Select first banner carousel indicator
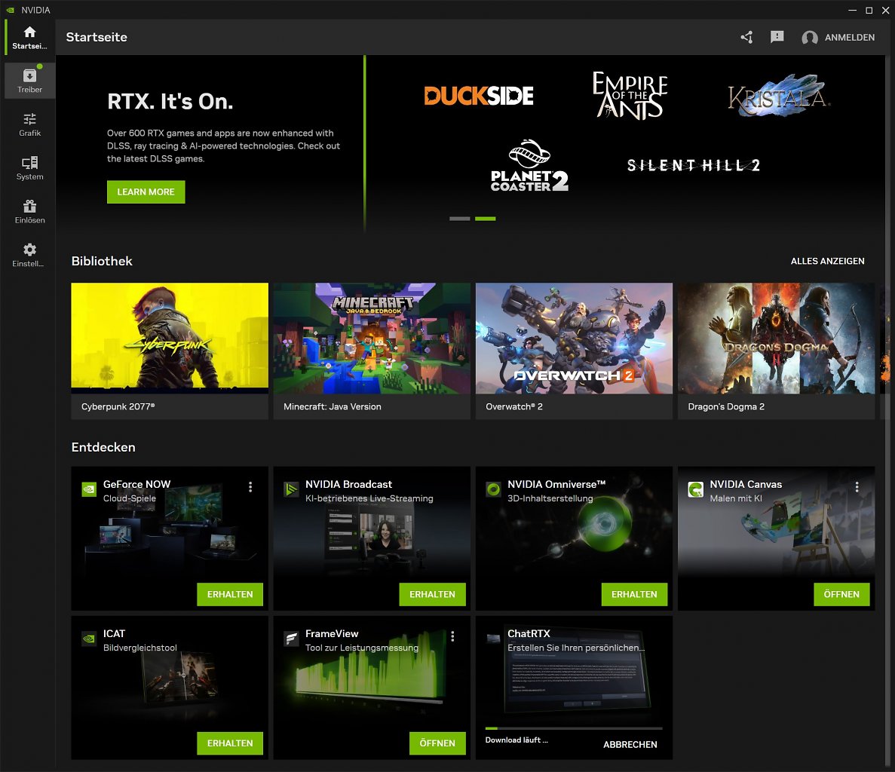The width and height of the screenshot is (895, 772). [459, 219]
